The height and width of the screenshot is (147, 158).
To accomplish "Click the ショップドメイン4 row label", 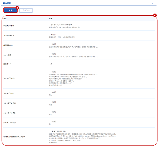I will pos(10,113).
